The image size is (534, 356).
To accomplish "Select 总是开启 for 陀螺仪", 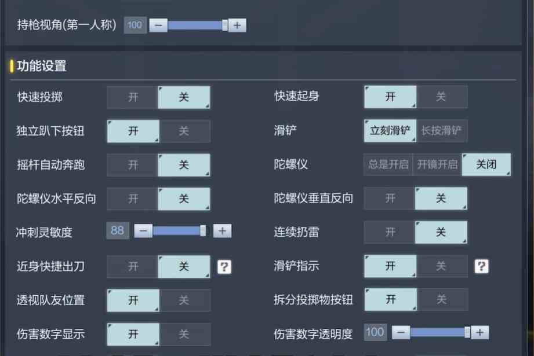I will (388, 164).
